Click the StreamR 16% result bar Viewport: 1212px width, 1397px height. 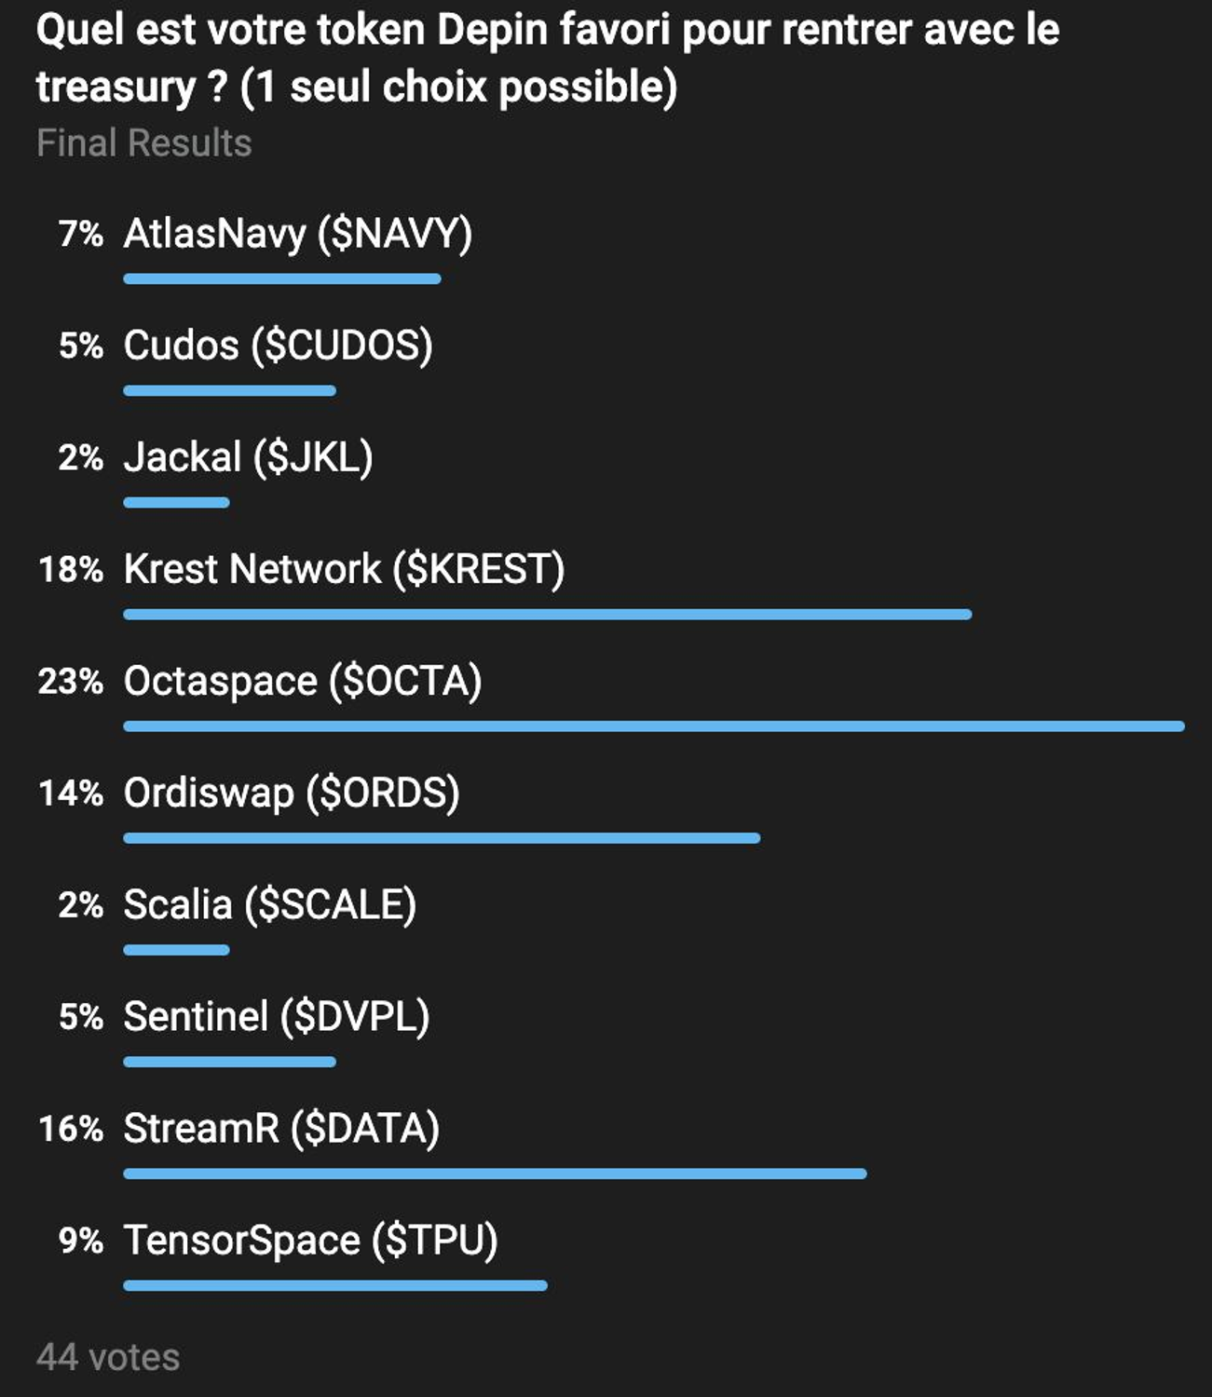[x=495, y=1173]
